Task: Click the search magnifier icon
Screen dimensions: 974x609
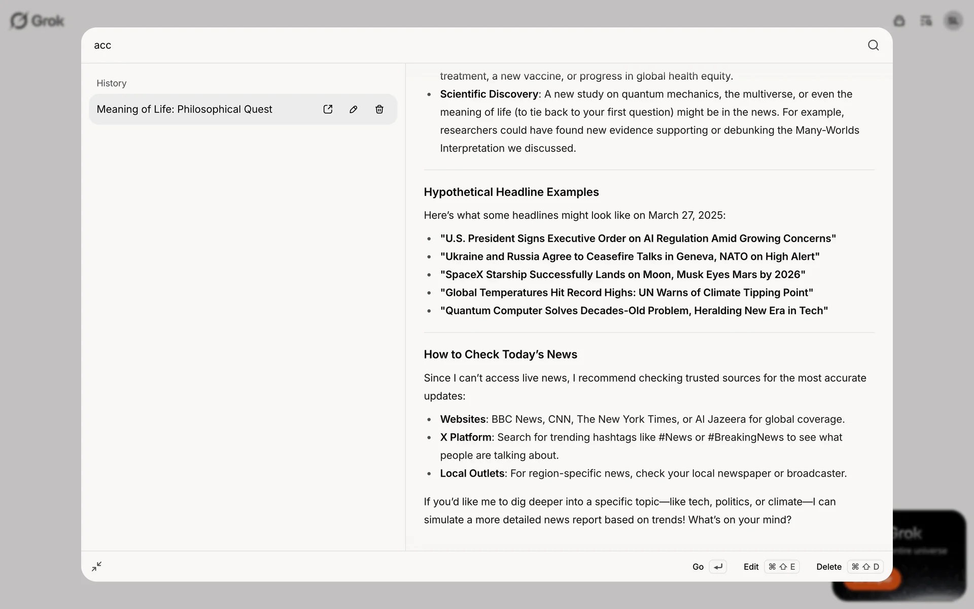Action: click(873, 45)
